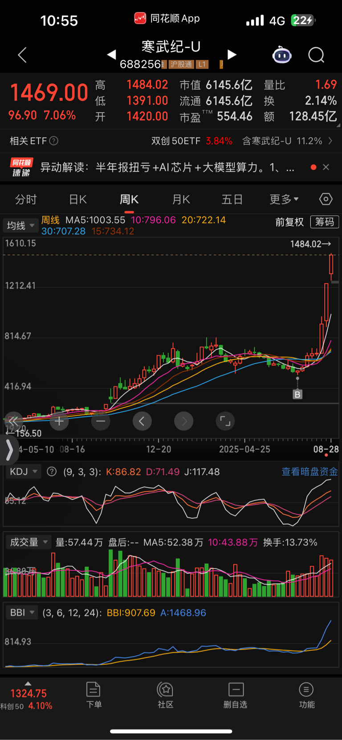This screenshot has width=342, height=740.
Task: Close the 异动解读 news banner
Action: click(326, 167)
